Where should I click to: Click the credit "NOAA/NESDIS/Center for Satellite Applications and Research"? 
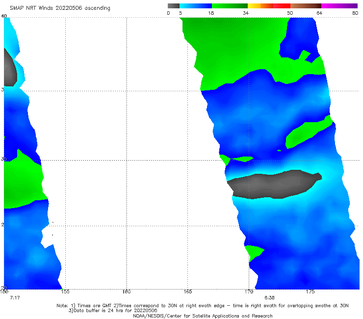click(x=203, y=316)
